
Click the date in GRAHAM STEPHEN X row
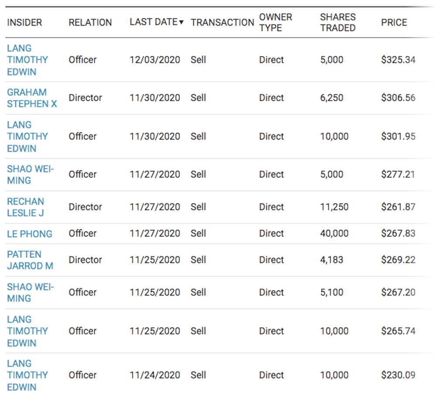pyautogui.click(x=155, y=98)
